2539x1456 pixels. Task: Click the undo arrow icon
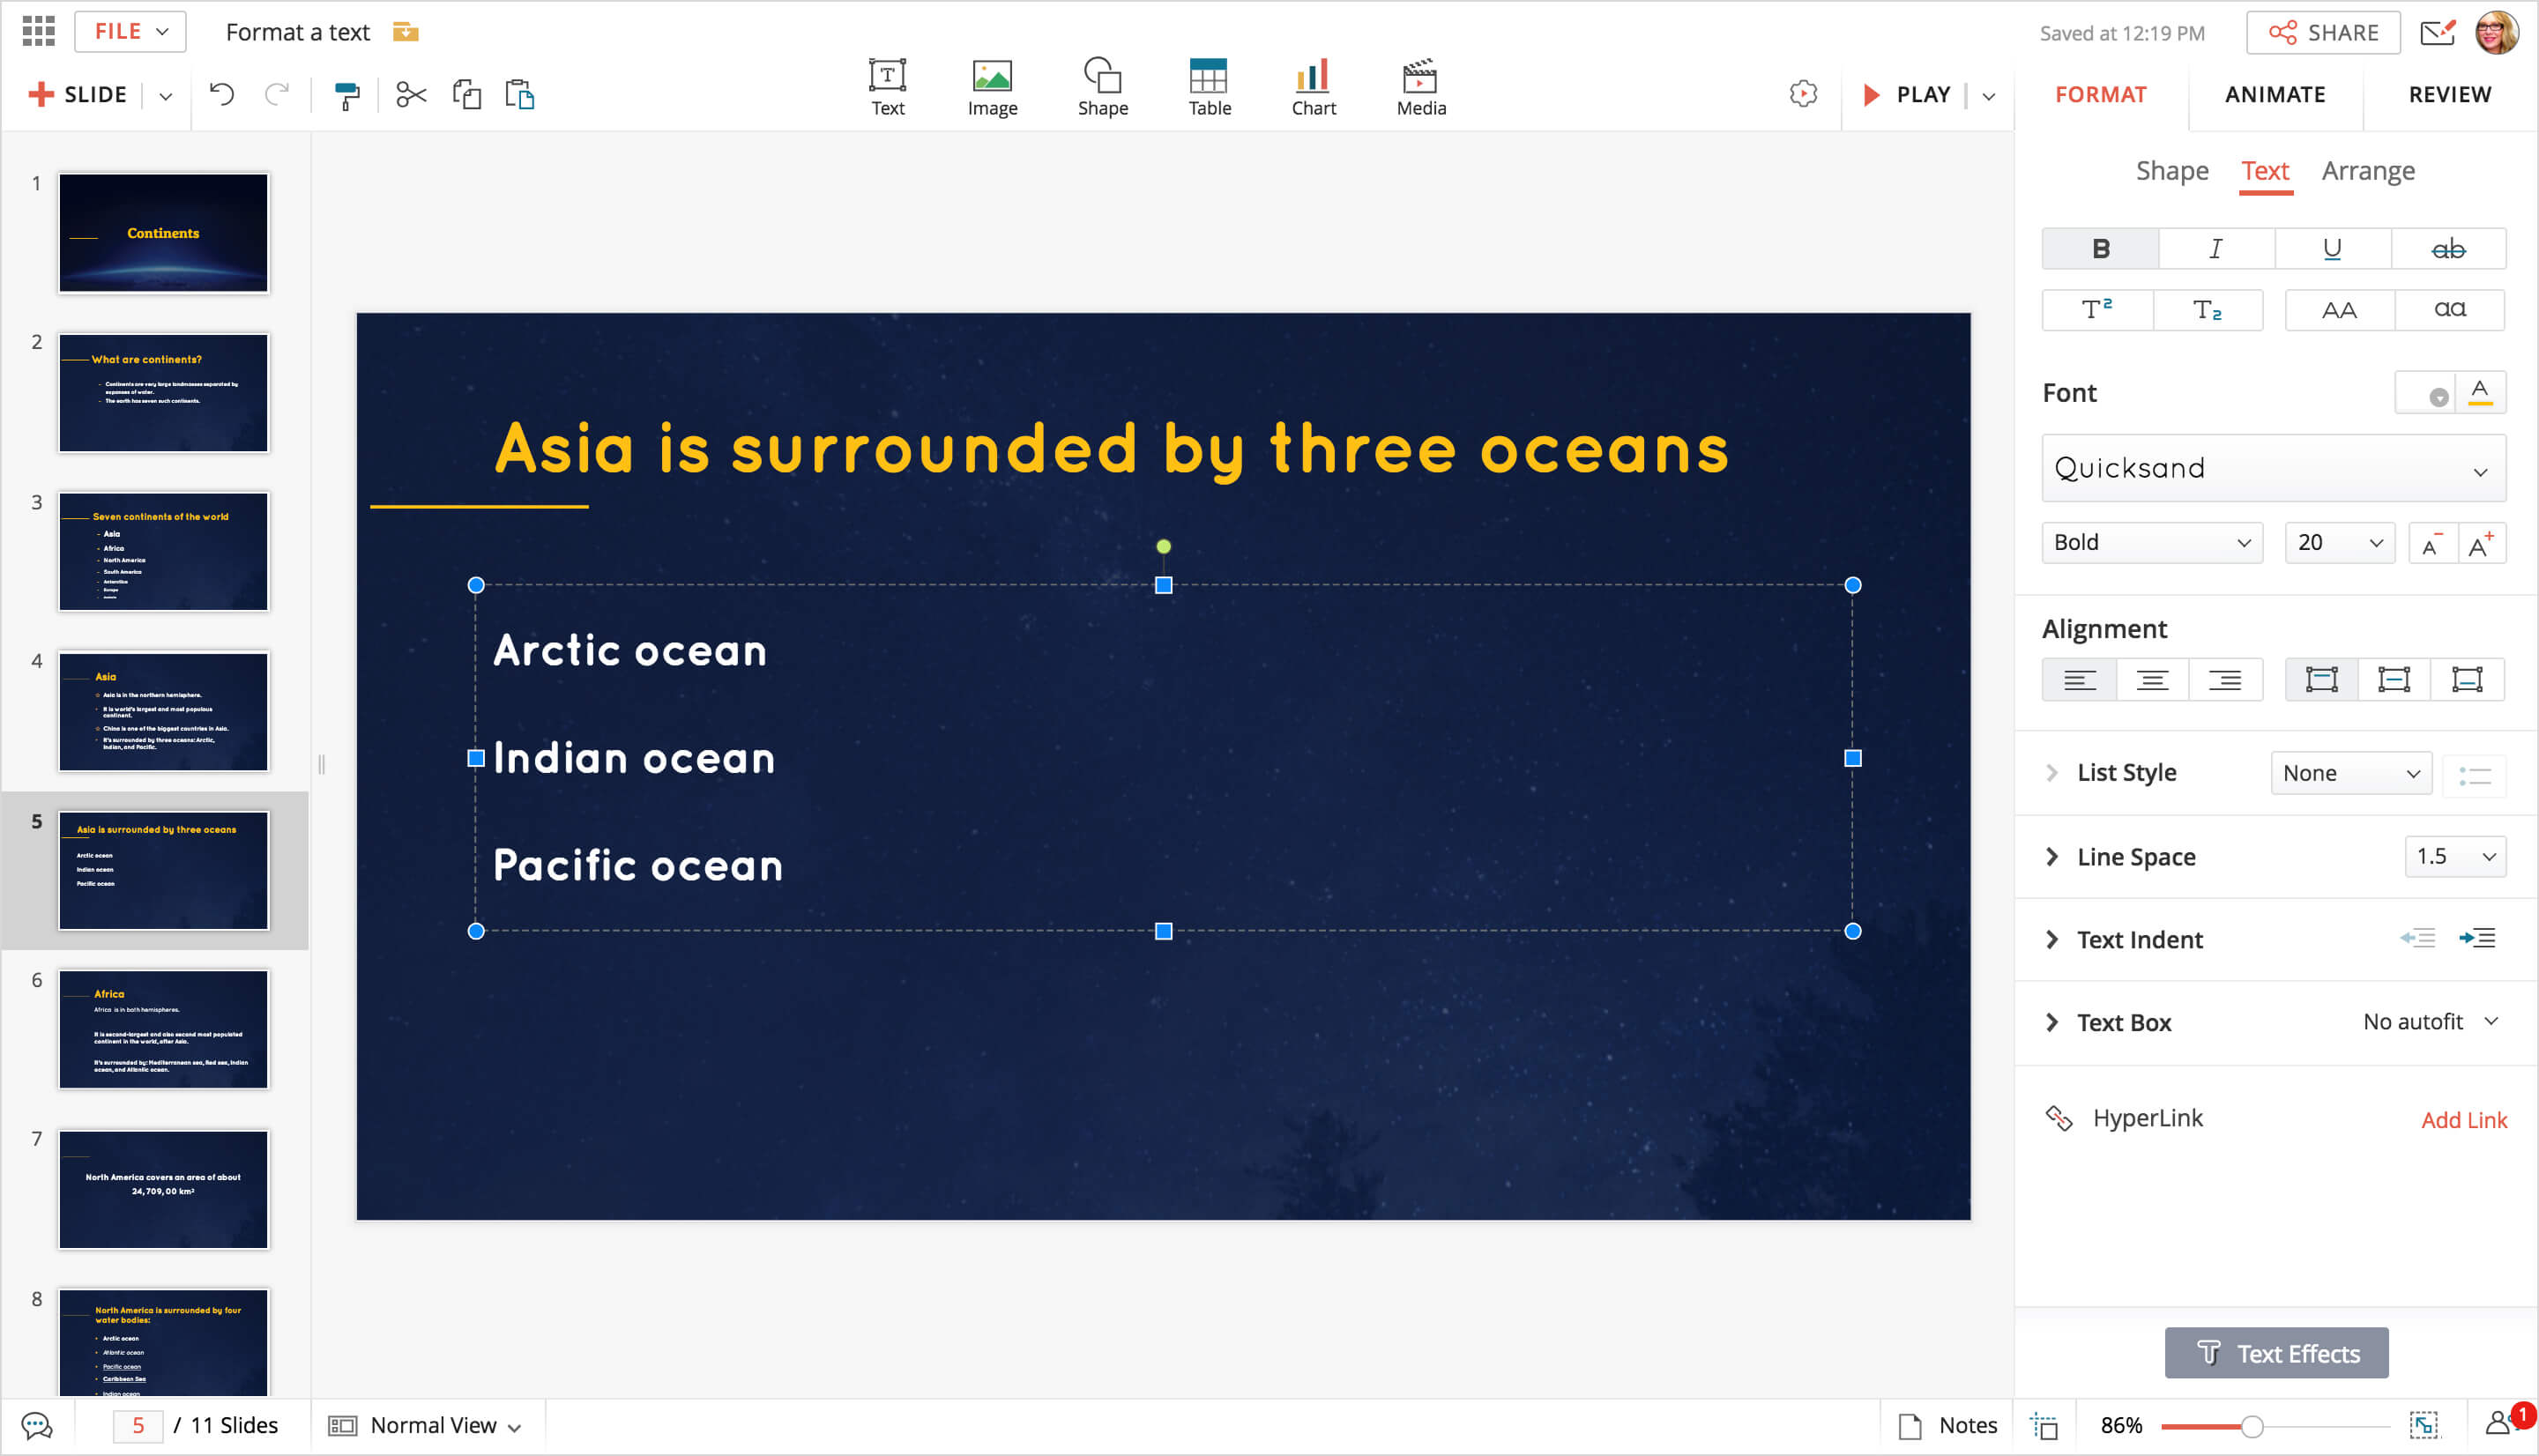(x=221, y=95)
